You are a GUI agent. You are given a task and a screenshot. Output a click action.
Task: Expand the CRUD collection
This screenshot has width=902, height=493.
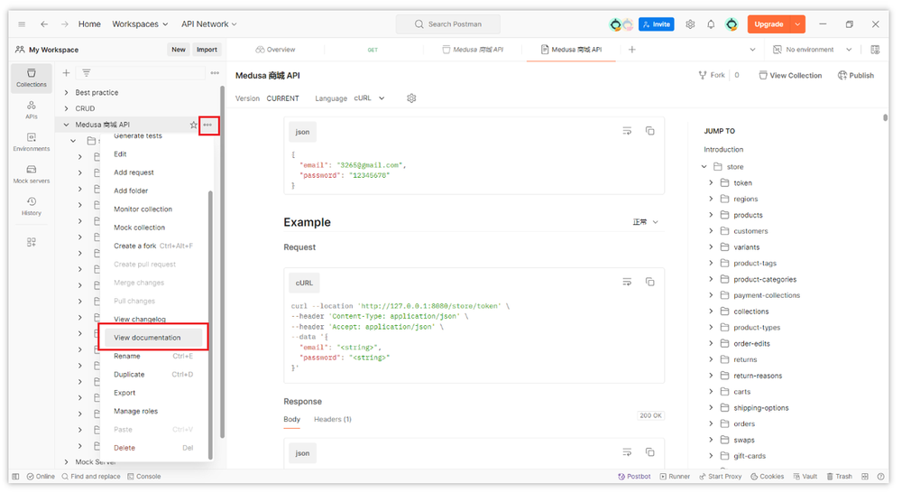coord(66,108)
